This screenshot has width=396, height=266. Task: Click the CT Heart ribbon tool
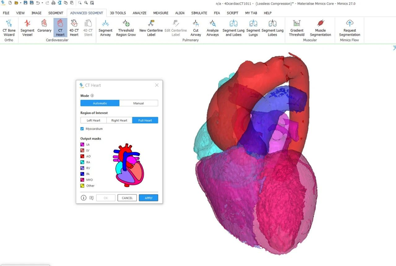pyautogui.click(x=60, y=28)
